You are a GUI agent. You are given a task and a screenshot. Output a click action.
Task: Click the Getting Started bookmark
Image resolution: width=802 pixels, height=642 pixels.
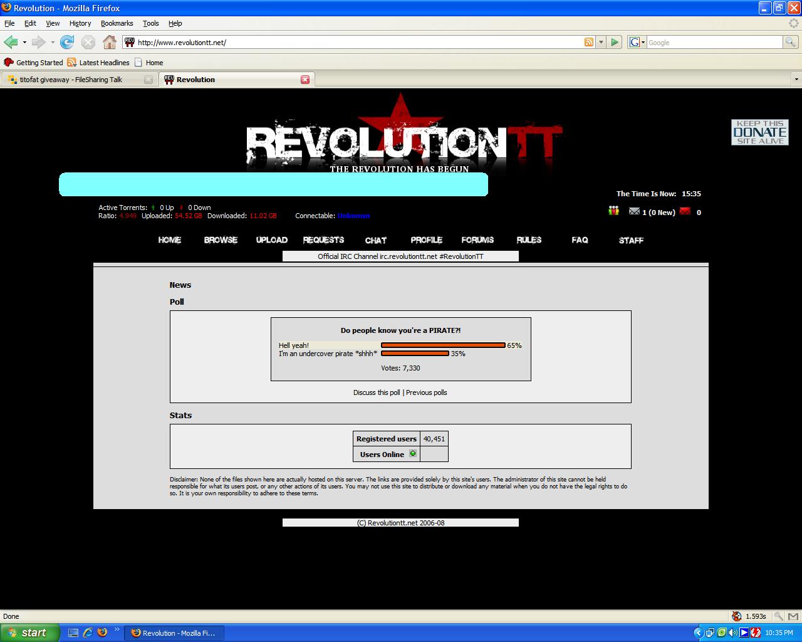click(x=34, y=63)
